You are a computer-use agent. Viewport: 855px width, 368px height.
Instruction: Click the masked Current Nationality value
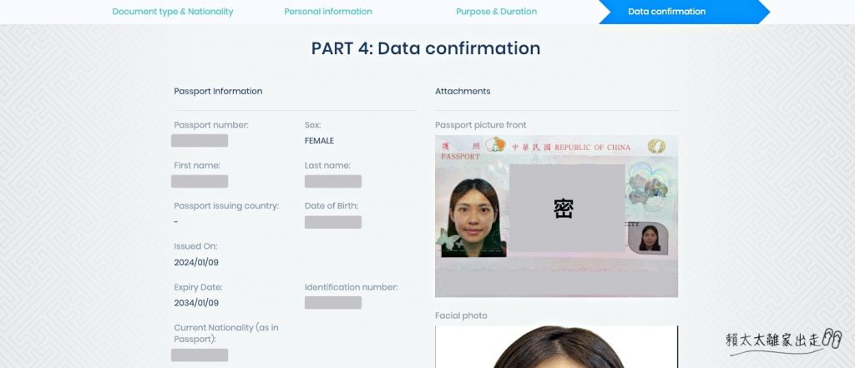200,355
